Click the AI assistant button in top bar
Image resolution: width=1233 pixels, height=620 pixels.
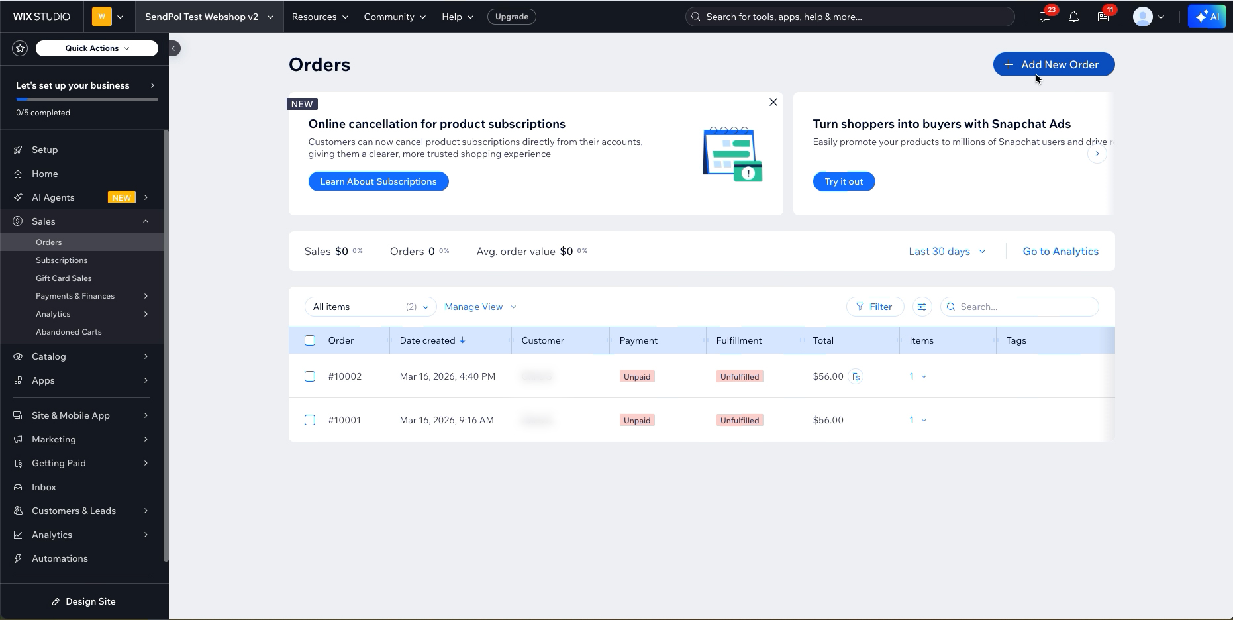pyautogui.click(x=1207, y=17)
